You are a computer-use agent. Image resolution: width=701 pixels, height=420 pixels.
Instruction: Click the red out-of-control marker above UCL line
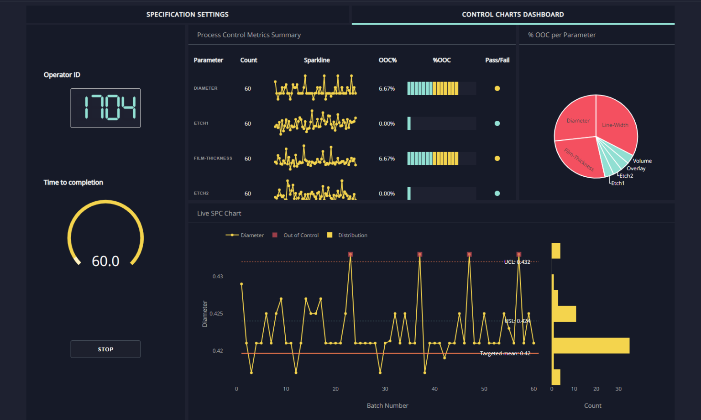click(x=350, y=255)
